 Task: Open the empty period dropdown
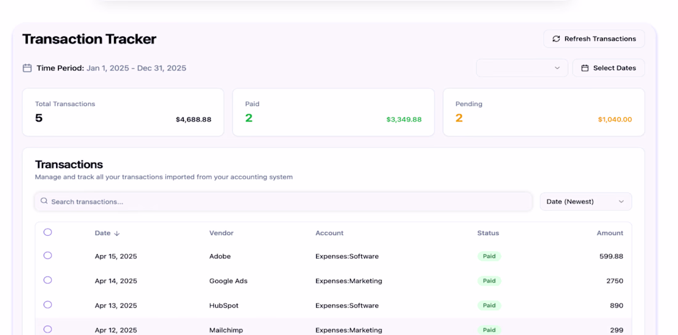pyautogui.click(x=522, y=68)
